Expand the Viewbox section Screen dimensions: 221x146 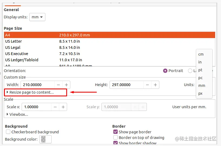(17, 114)
